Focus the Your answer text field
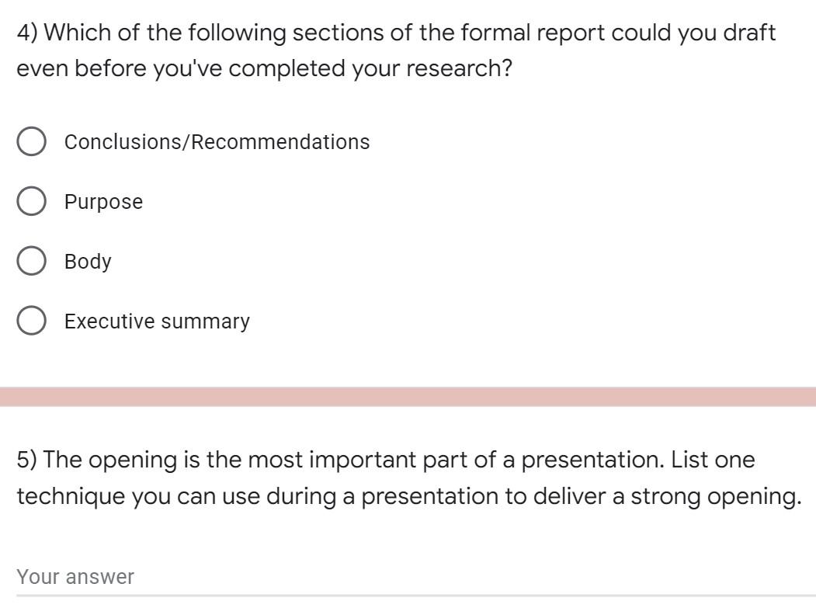The width and height of the screenshot is (816, 615). (x=416, y=578)
